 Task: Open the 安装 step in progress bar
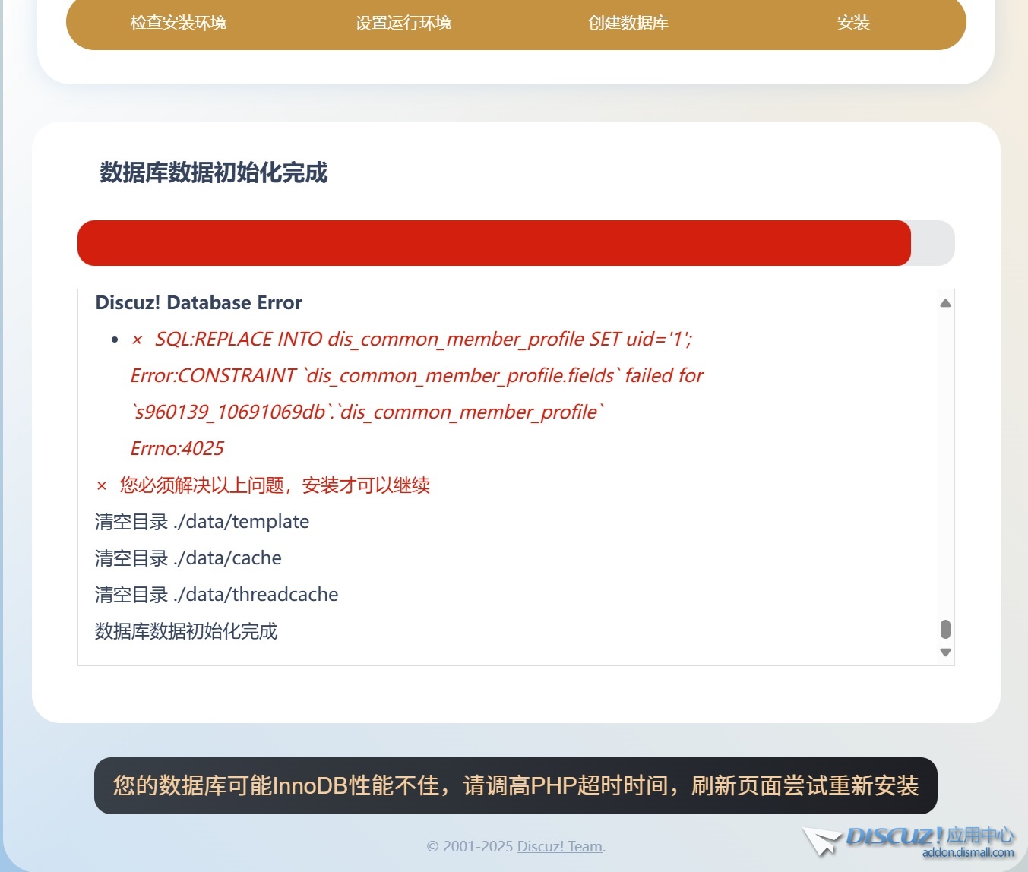click(x=853, y=23)
